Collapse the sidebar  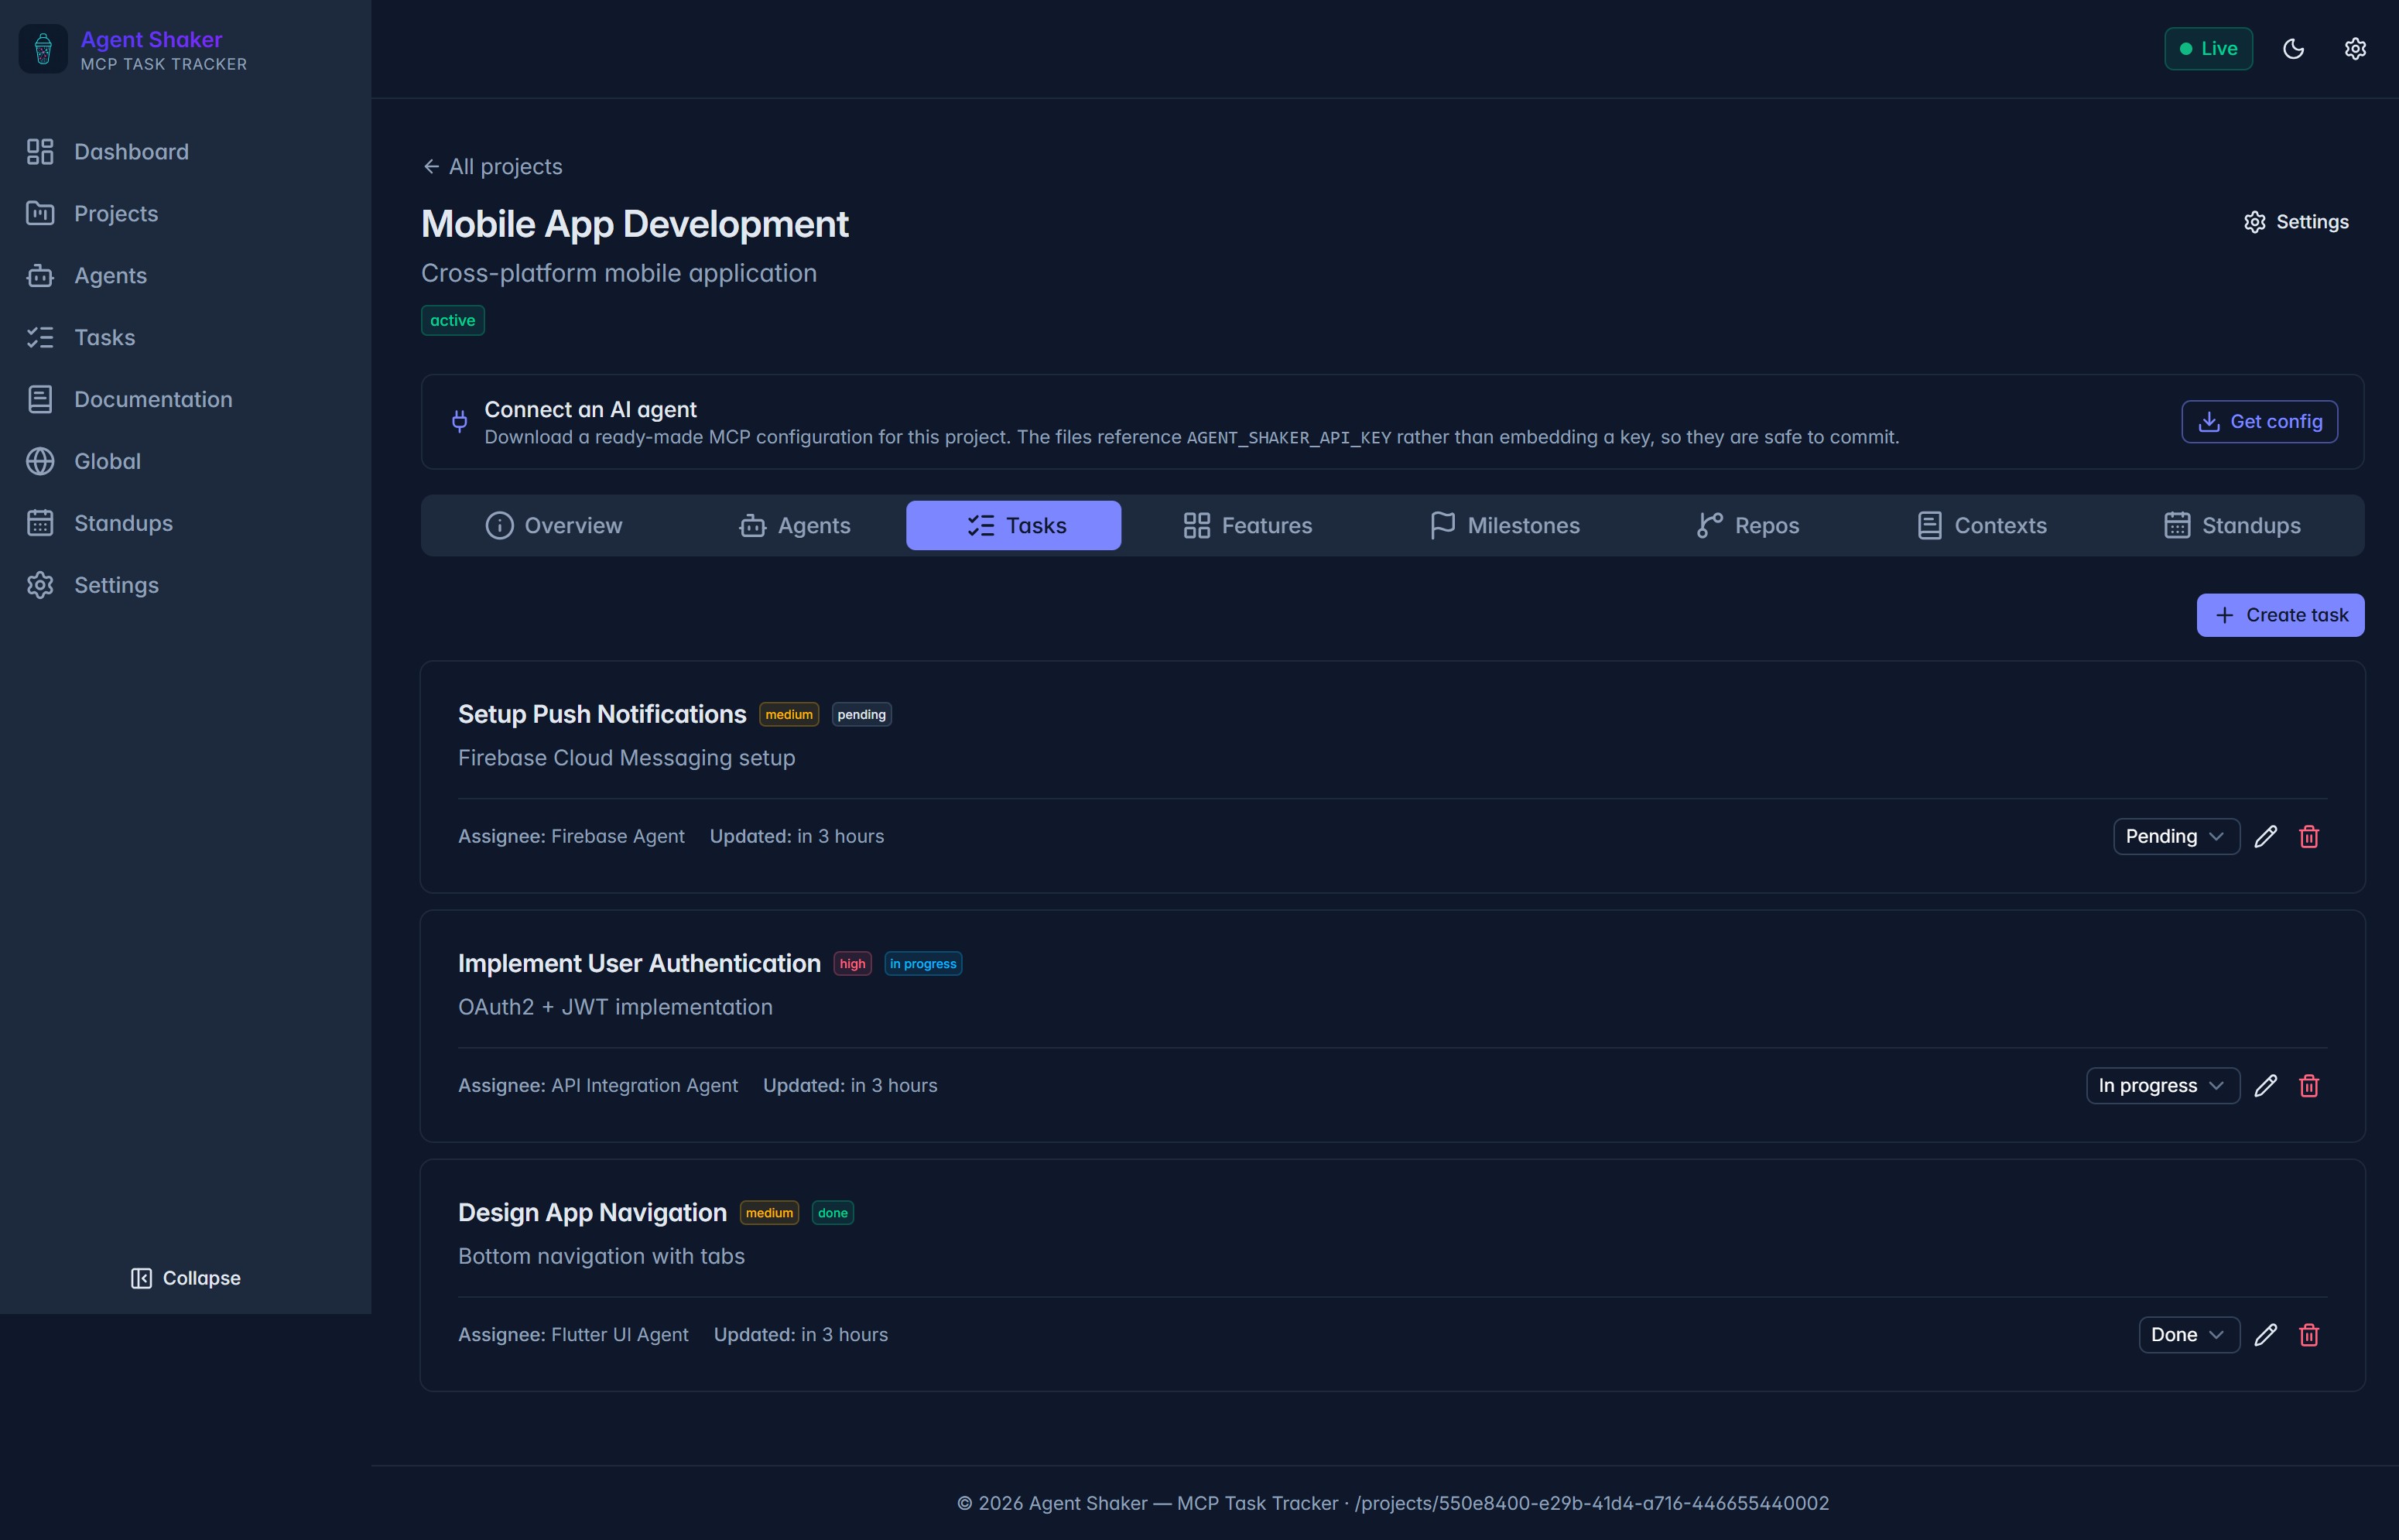tap(186, 1278)
